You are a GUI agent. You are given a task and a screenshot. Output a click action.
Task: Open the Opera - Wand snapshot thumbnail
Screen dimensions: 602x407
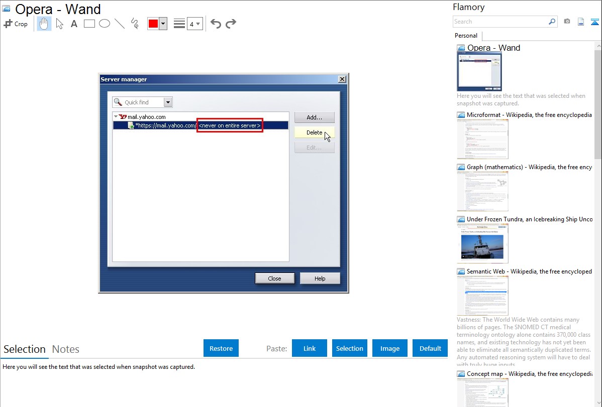(479, 72)
